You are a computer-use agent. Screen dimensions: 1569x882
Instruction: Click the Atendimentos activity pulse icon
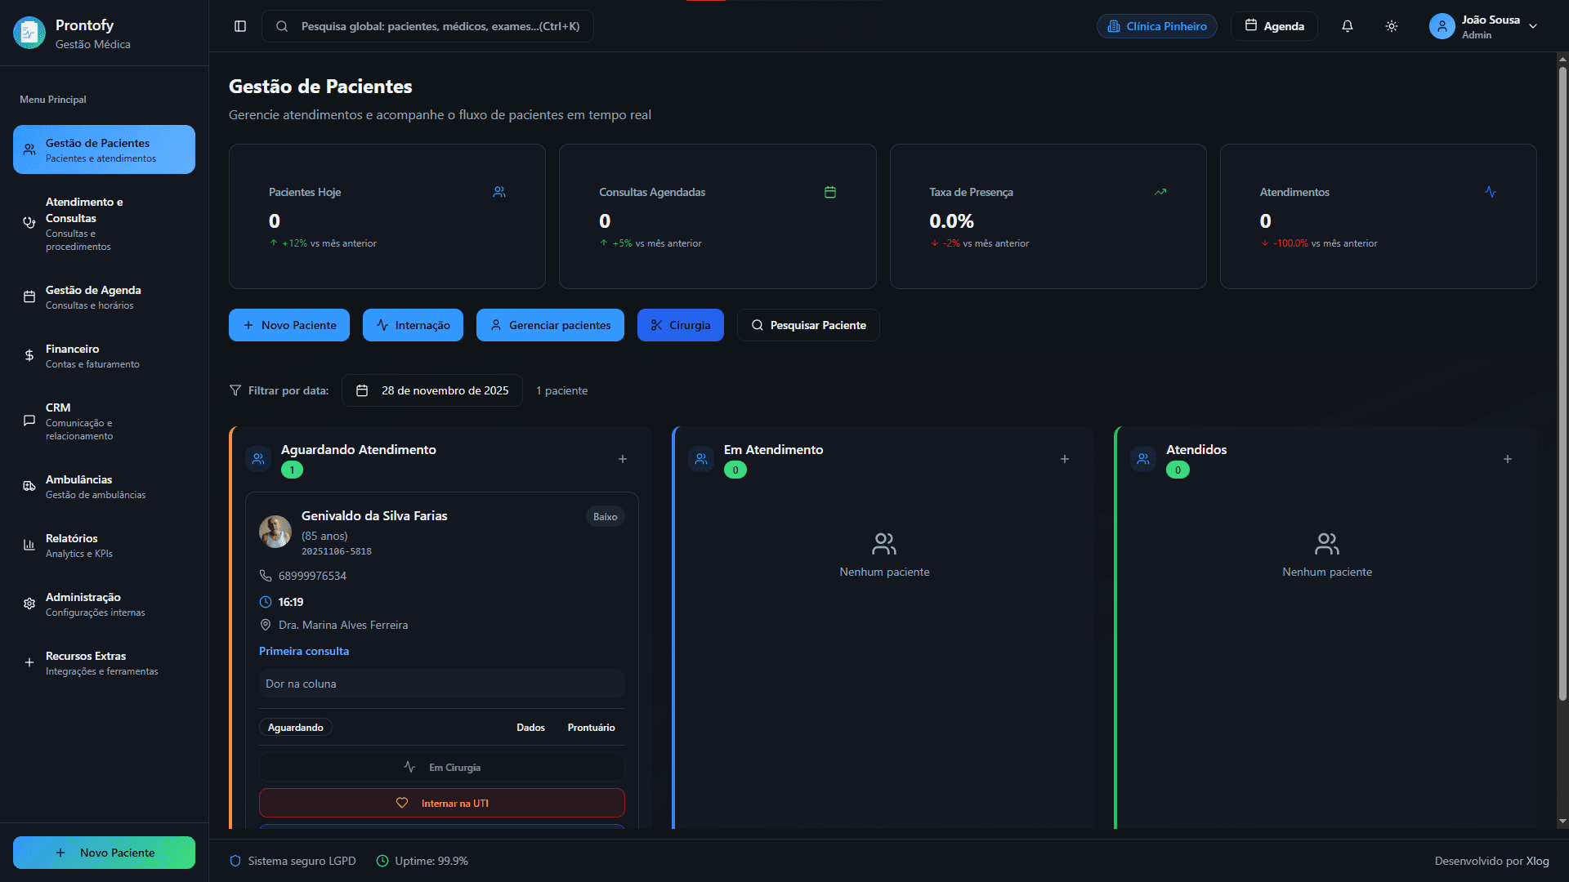pyautogui.click(x=1491, y=192)
